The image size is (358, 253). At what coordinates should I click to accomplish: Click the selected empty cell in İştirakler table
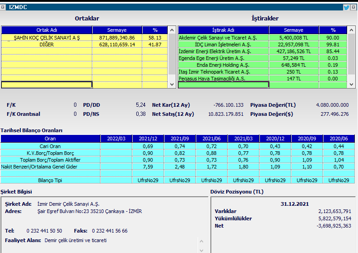coord(223,85)
